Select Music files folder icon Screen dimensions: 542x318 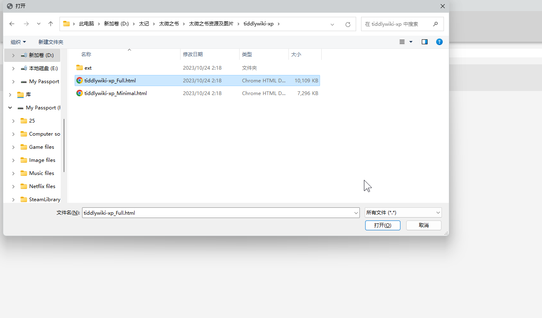[24, 173]
